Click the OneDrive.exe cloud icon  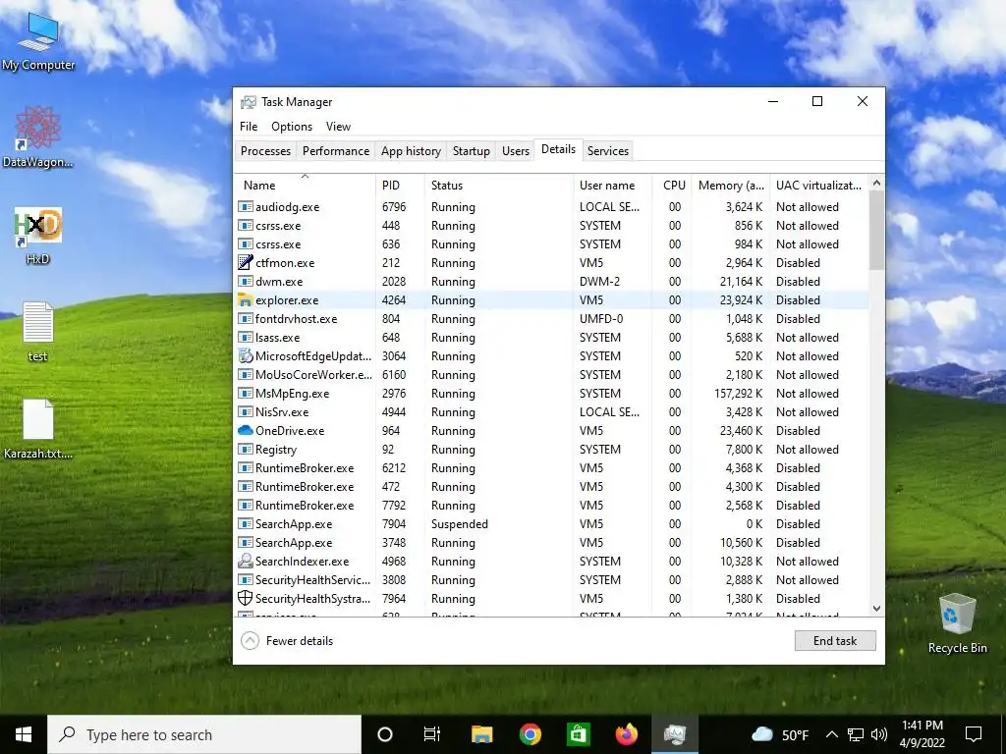coord(245,431)
